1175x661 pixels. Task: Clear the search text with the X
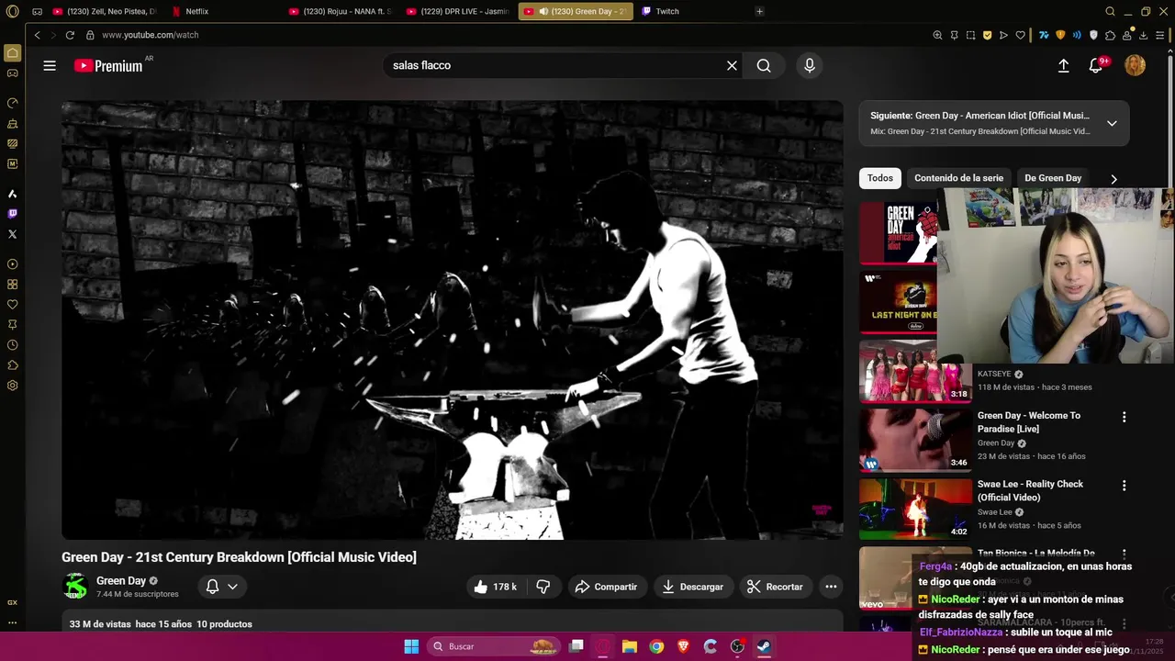pyautogui.click(x=732, y=65)
